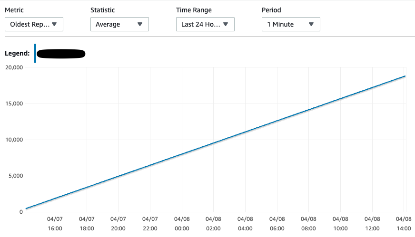Click the redacted legend series name

tap(61, 54)
